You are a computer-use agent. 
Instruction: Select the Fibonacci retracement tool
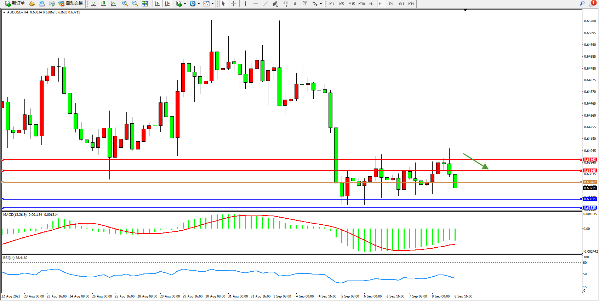pyautogui.click(x=285, y=4)
